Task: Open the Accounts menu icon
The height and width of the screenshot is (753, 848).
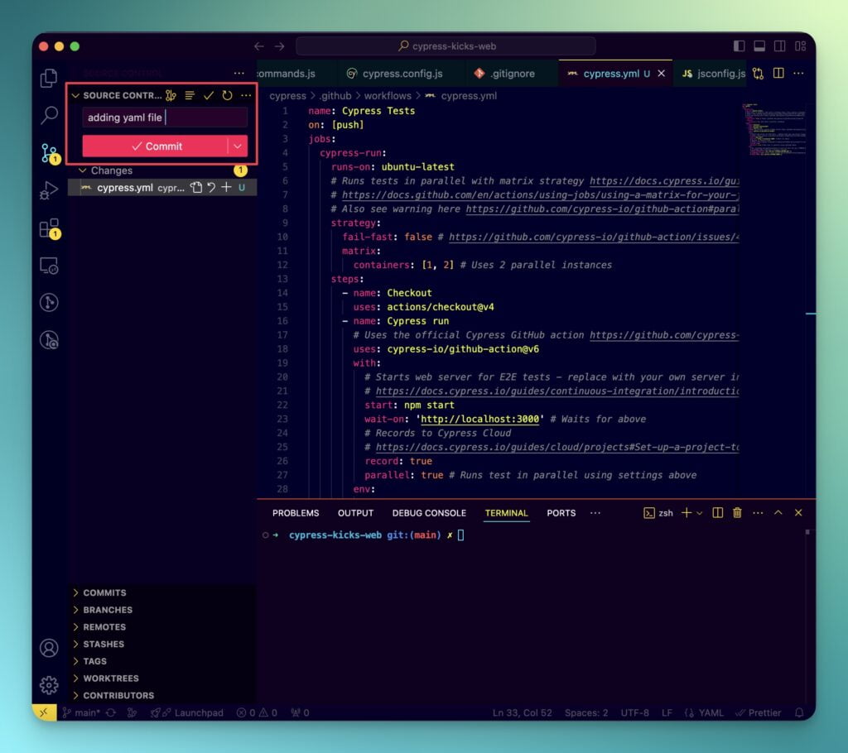Action: (x=49, y=648)
